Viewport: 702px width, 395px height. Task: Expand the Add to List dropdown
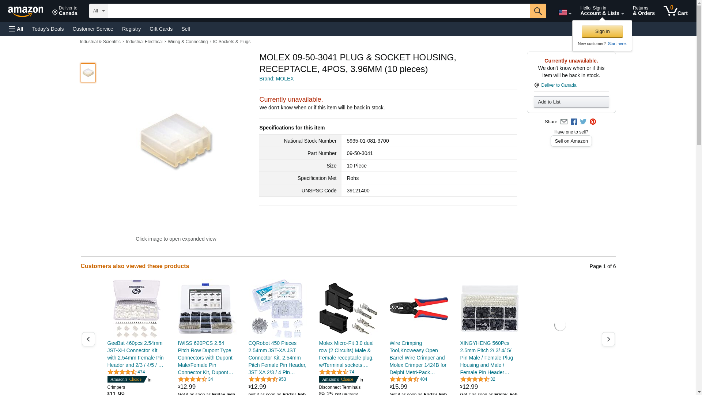point(571,102)
